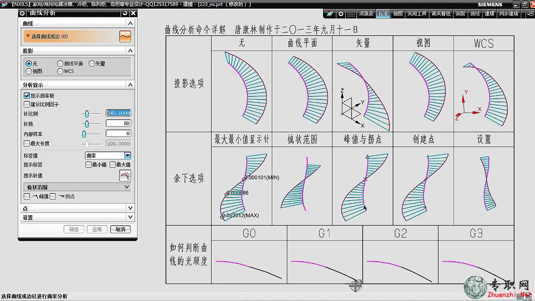Click the 最大长度 slider handle

[x=87, y=144]
